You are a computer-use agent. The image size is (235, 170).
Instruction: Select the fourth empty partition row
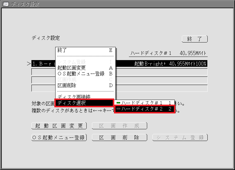[x=162, y=88]
